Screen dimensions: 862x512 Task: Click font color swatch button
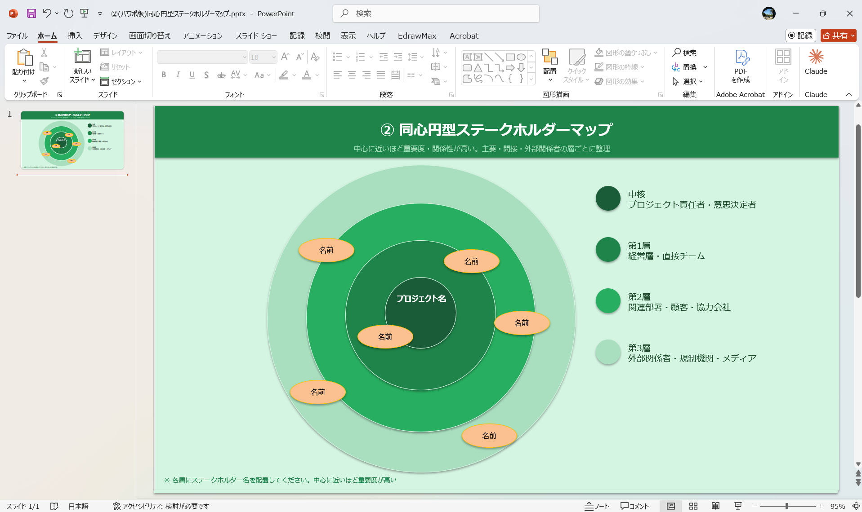307,75
